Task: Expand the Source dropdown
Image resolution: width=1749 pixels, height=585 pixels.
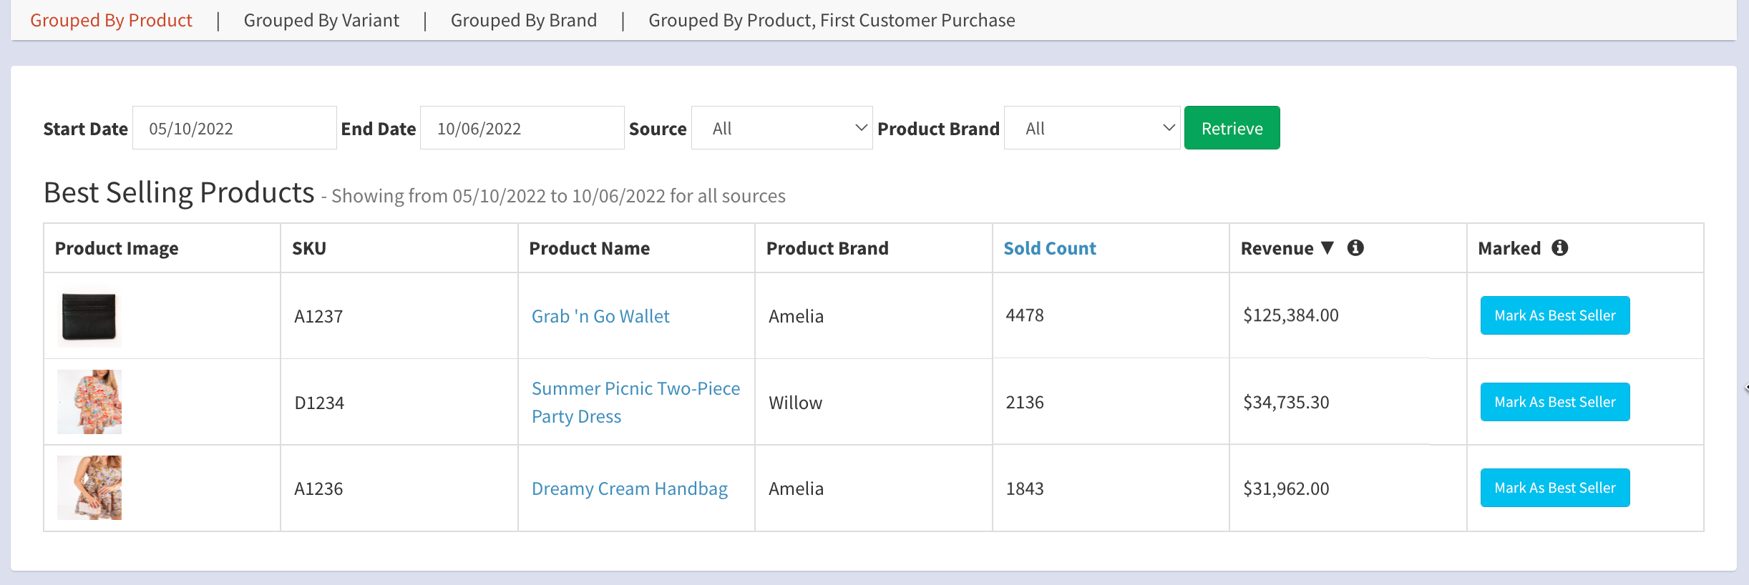Action: point(781,128)
